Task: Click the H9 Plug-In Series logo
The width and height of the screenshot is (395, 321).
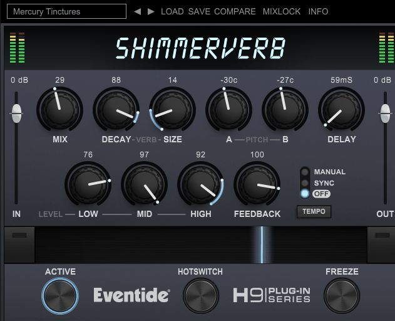Action: click(272, 295)
